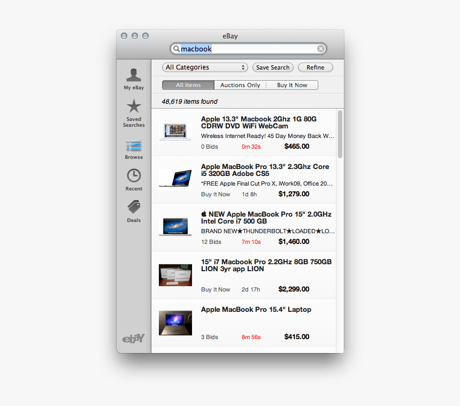Click the eBay logo in sidebar
The image size is (460, 406).
[134, 338]
